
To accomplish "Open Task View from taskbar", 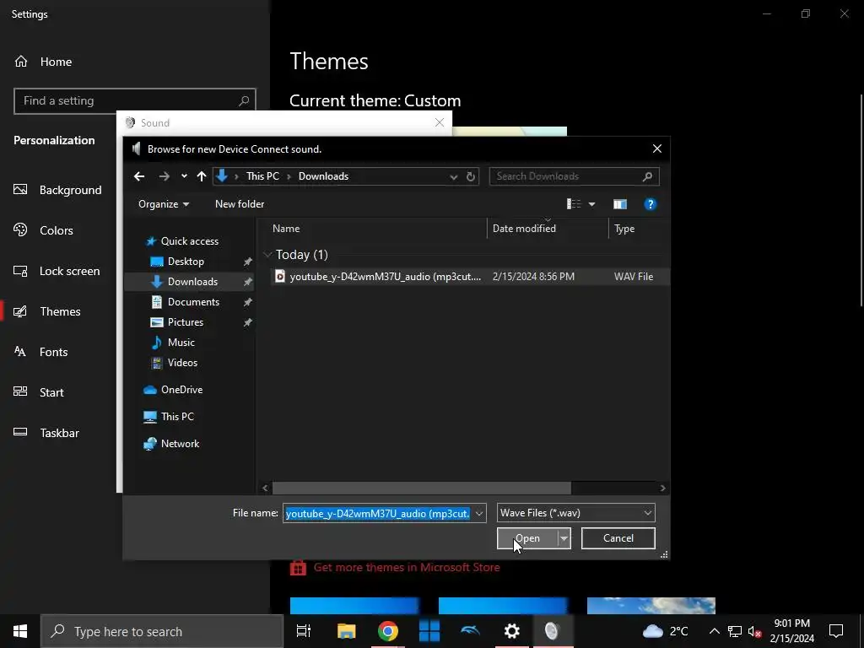I will coord(304,631).
